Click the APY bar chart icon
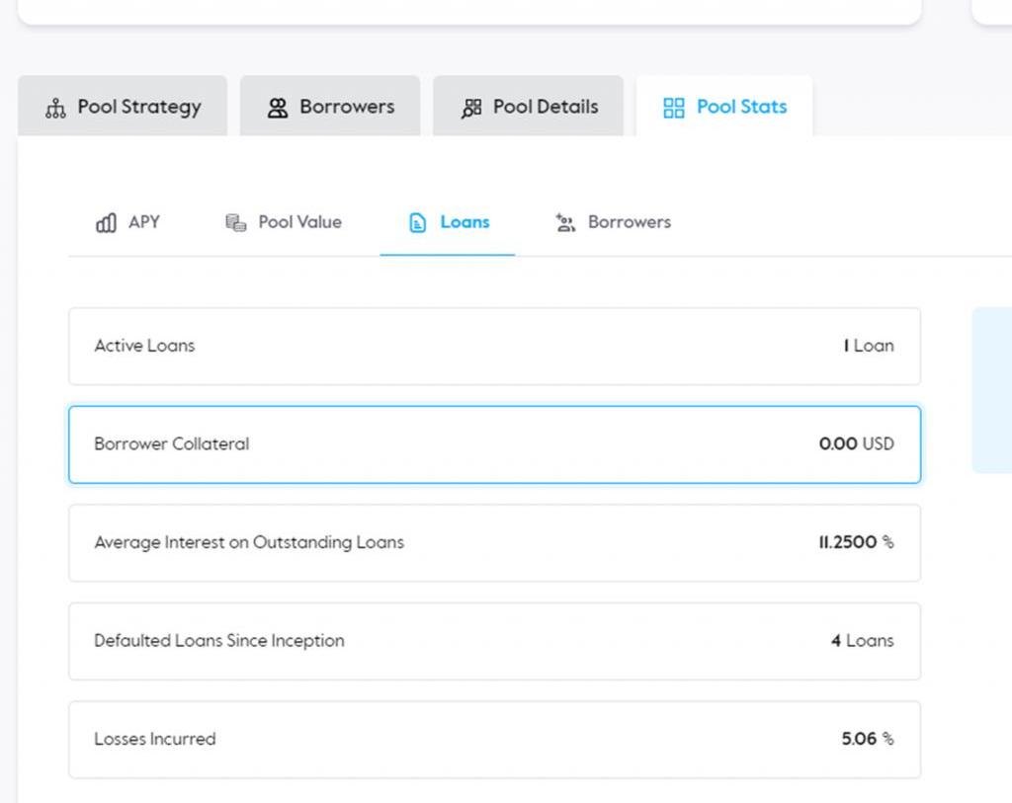1012x803 pixels. [106, 223]
